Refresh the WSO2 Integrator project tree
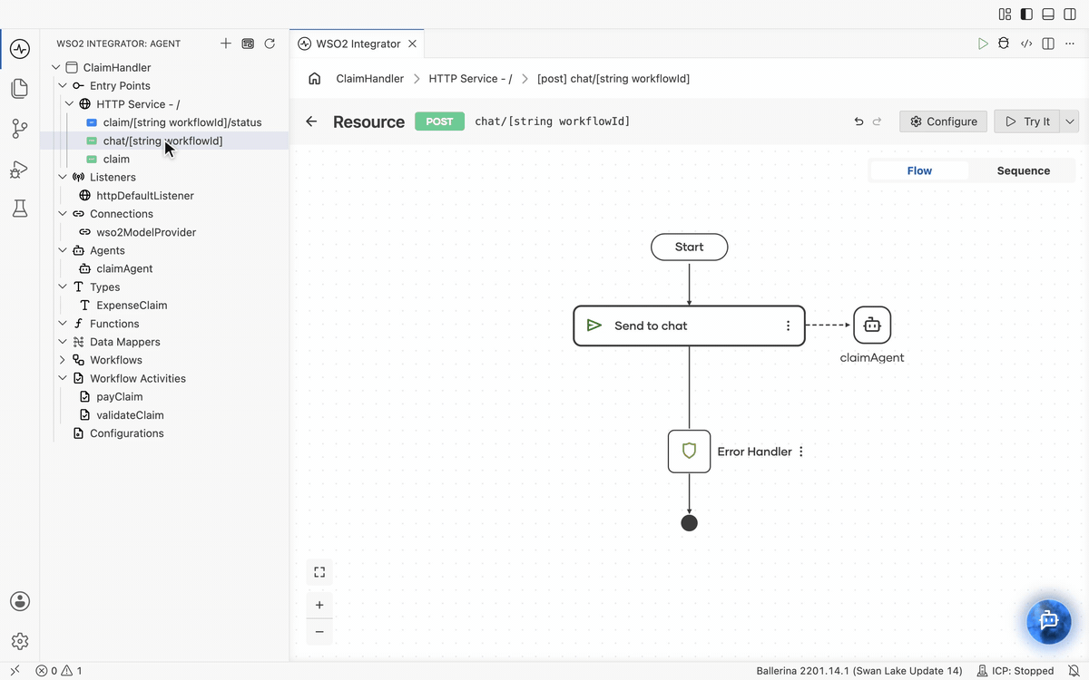Screen dimensions: 1089x680 point(270,44)
